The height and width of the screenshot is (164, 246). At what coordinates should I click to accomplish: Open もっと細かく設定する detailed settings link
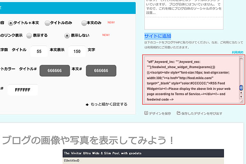pyautogui.click(x=109, y=105)
